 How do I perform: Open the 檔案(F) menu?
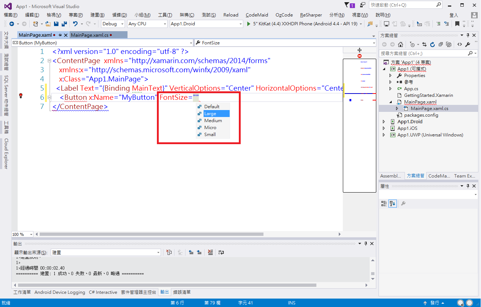(11, 15)
